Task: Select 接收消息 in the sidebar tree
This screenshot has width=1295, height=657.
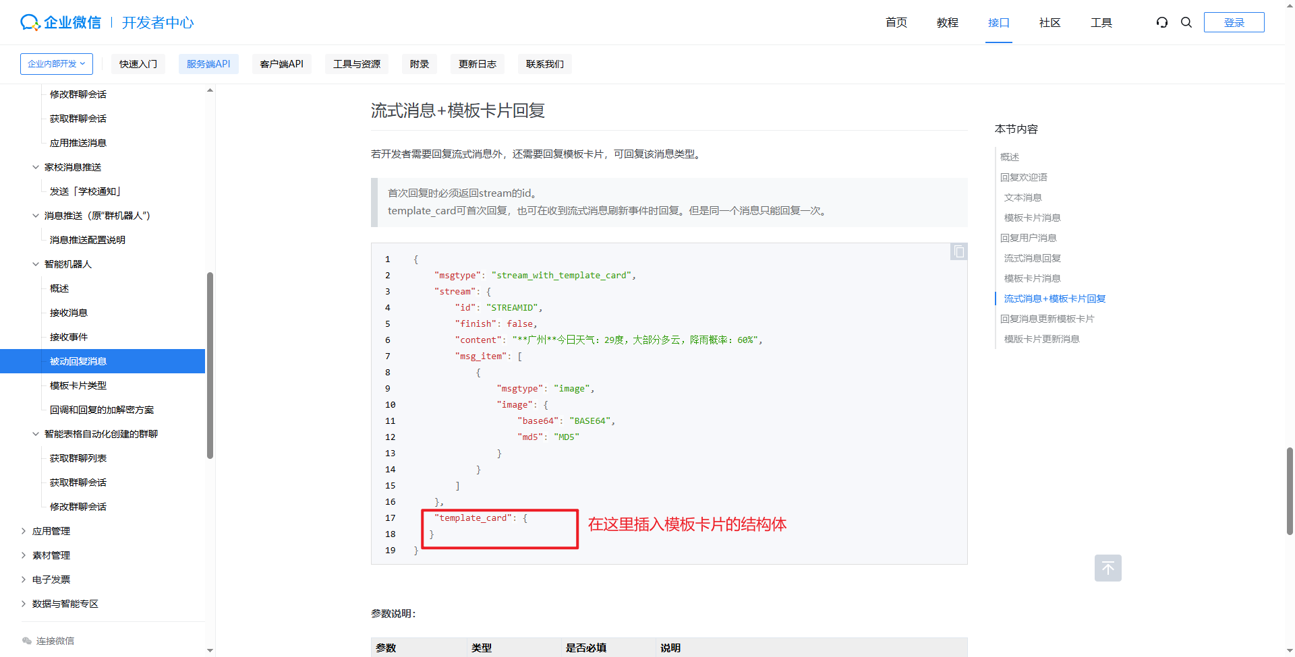Action: point(69,313)
